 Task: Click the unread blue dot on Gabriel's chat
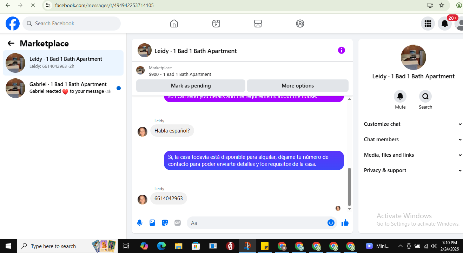[x=119, y=88]
